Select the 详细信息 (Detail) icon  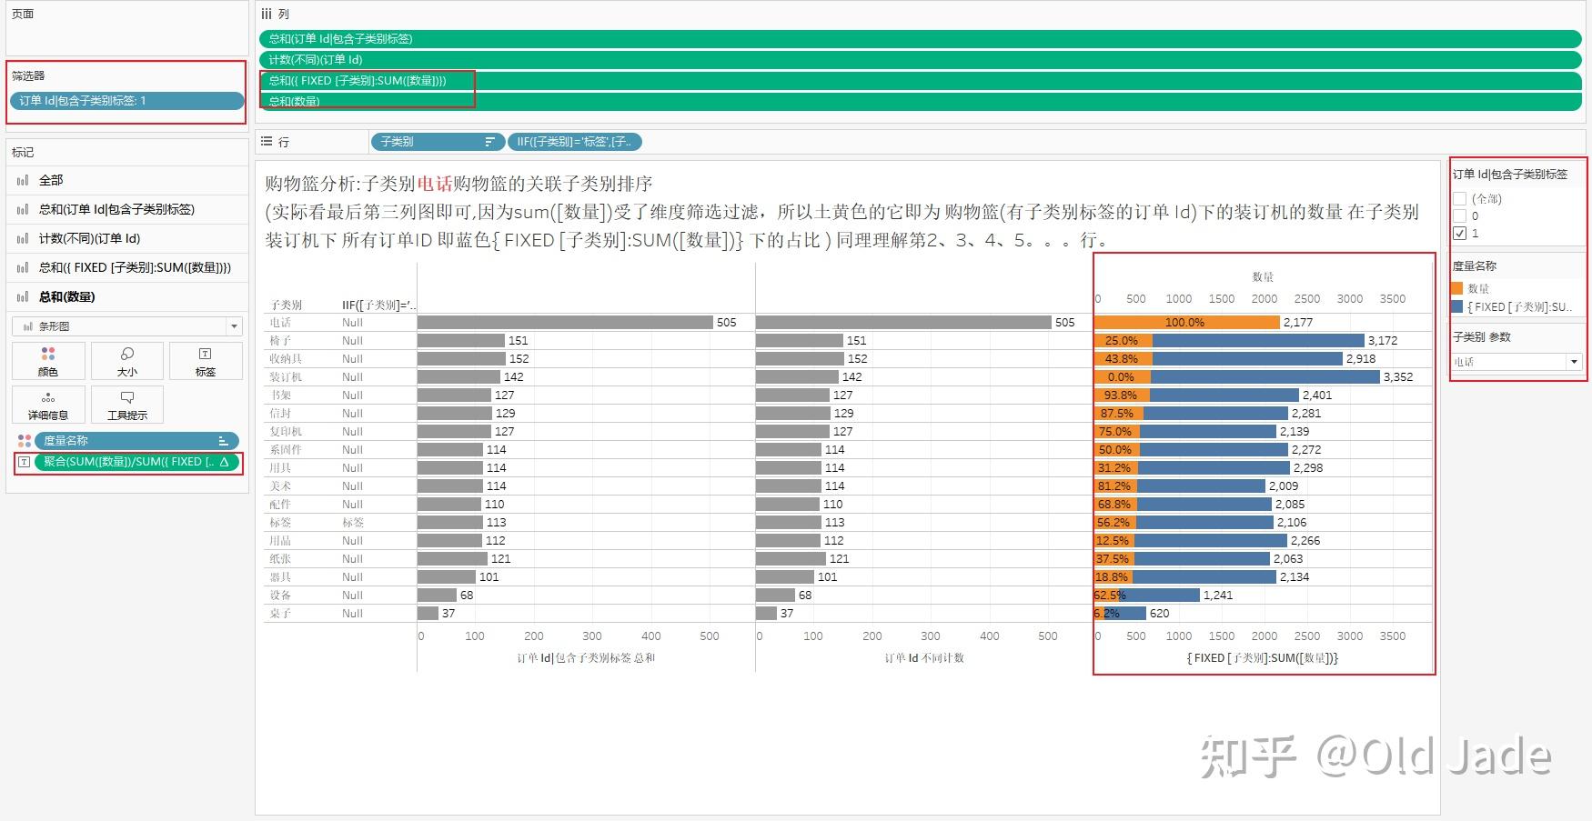[49, 405]
